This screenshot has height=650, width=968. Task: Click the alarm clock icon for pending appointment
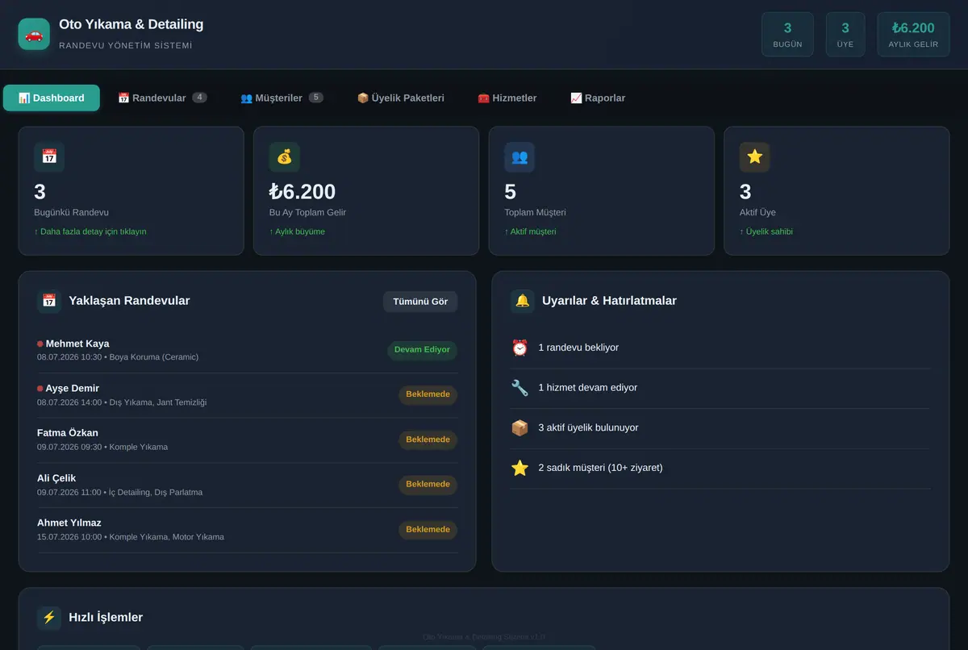[x=520, y=348]
